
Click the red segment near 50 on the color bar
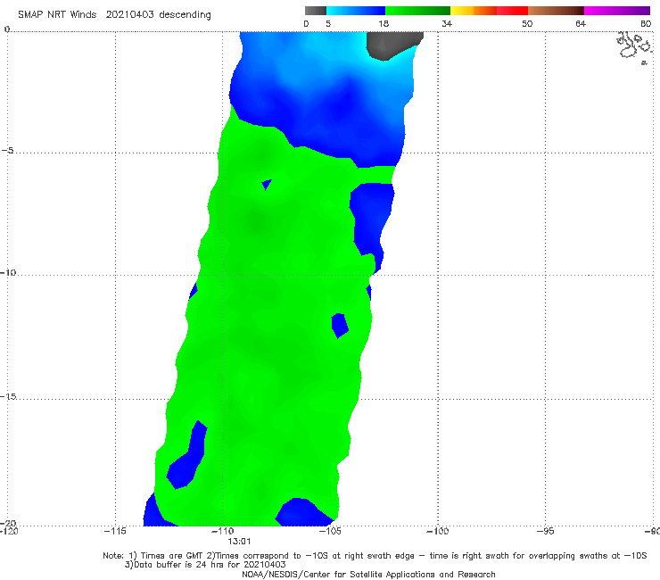(x=512, y=11)
